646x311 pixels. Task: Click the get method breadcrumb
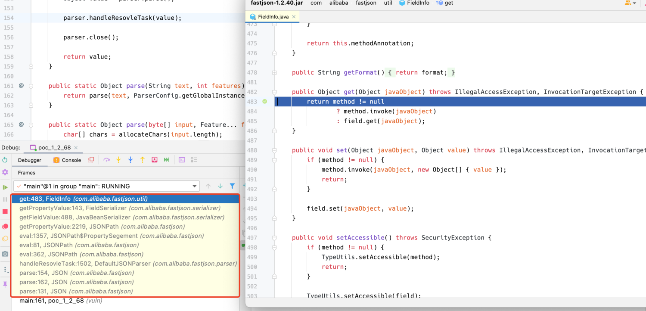coord(445,3)
